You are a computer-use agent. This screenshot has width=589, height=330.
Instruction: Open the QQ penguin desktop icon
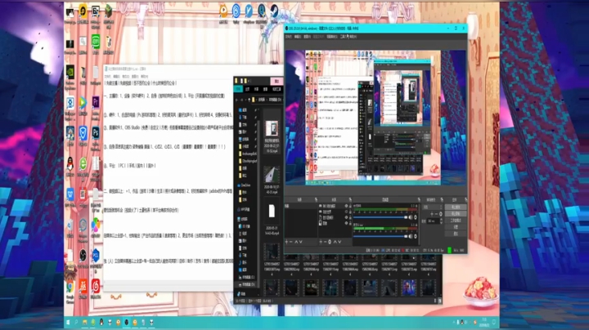tap(70, 164)
